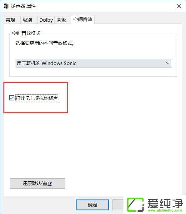Image resolution: width=186 pixels, height=214 pixels.
Task: Click the 爱纯净 watermark text
Action: tap(165, 203)
